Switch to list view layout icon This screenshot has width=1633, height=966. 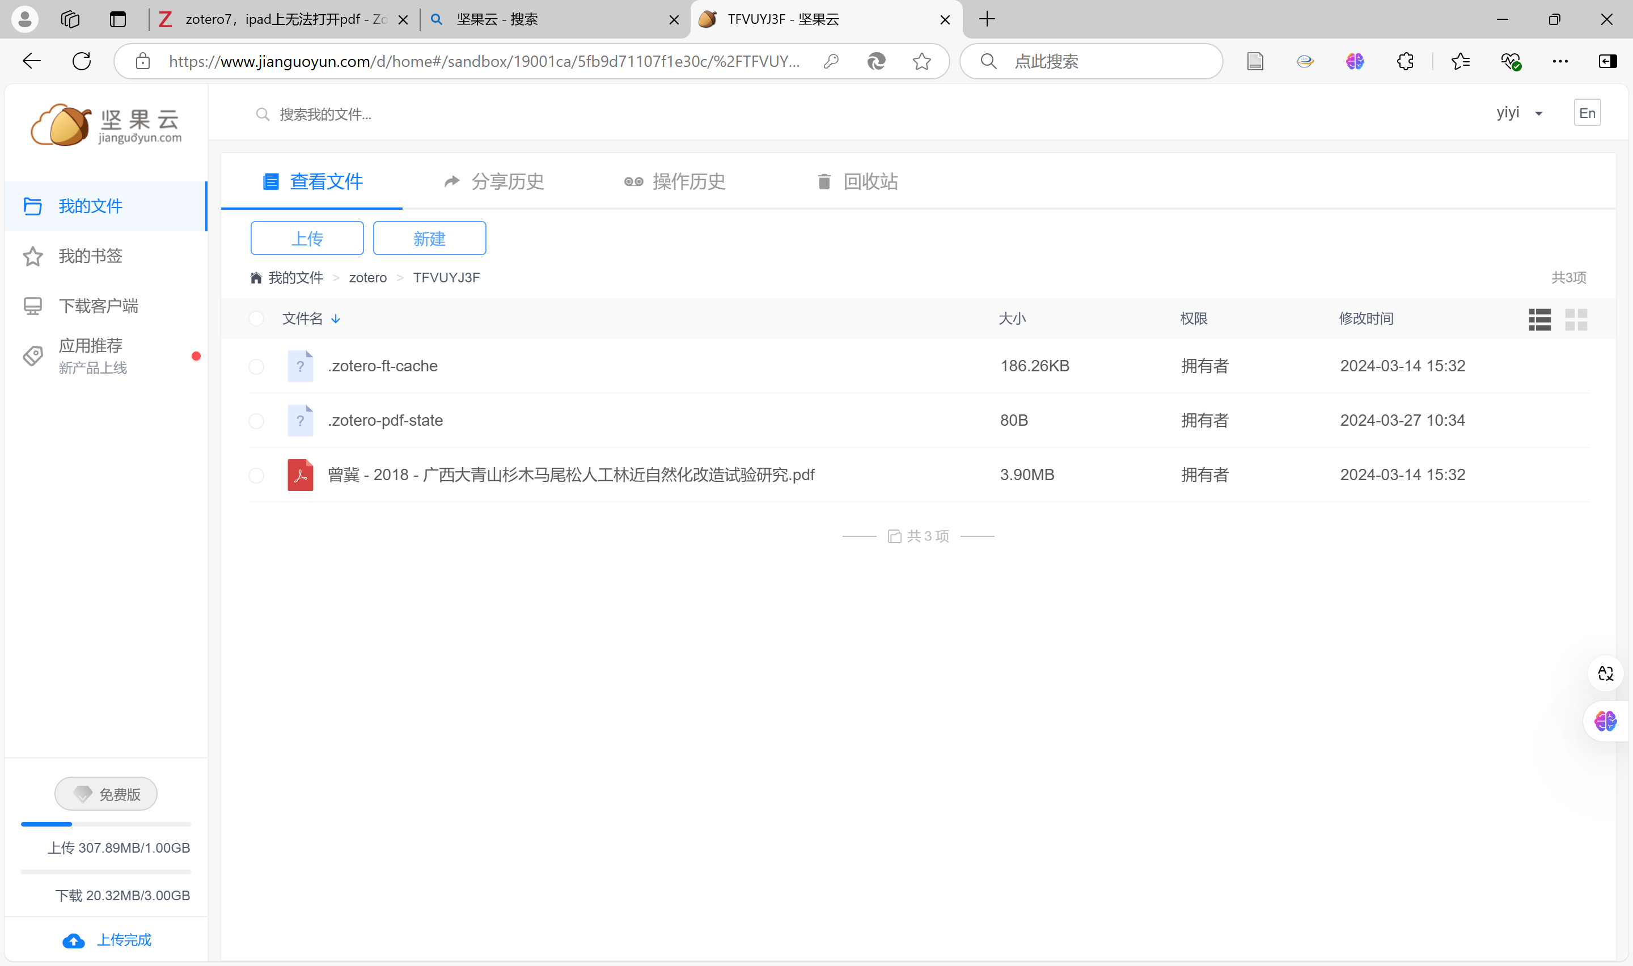pyautogui.click(x=1539, y=319)
